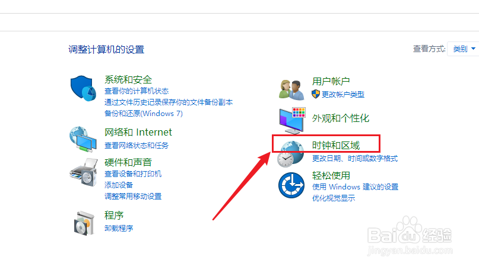Screen dimensions: 479x267
Task: Click 添加设备 link
Action: (119, 185)
